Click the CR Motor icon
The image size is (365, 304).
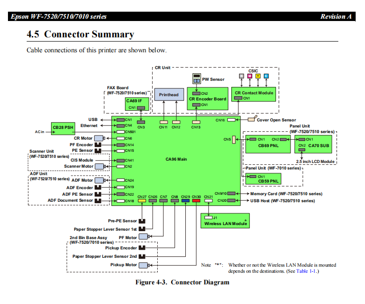[x=99, y=138]
